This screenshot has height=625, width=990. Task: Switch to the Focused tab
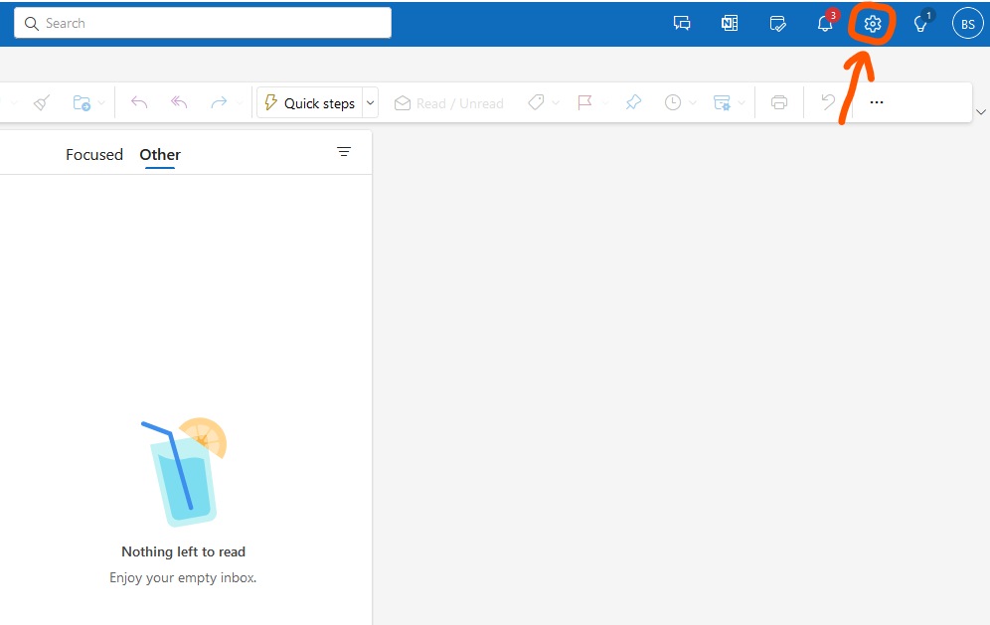coord(94,154)
